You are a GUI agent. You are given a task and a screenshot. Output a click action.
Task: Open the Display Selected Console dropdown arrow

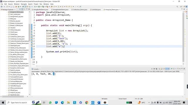176,69
